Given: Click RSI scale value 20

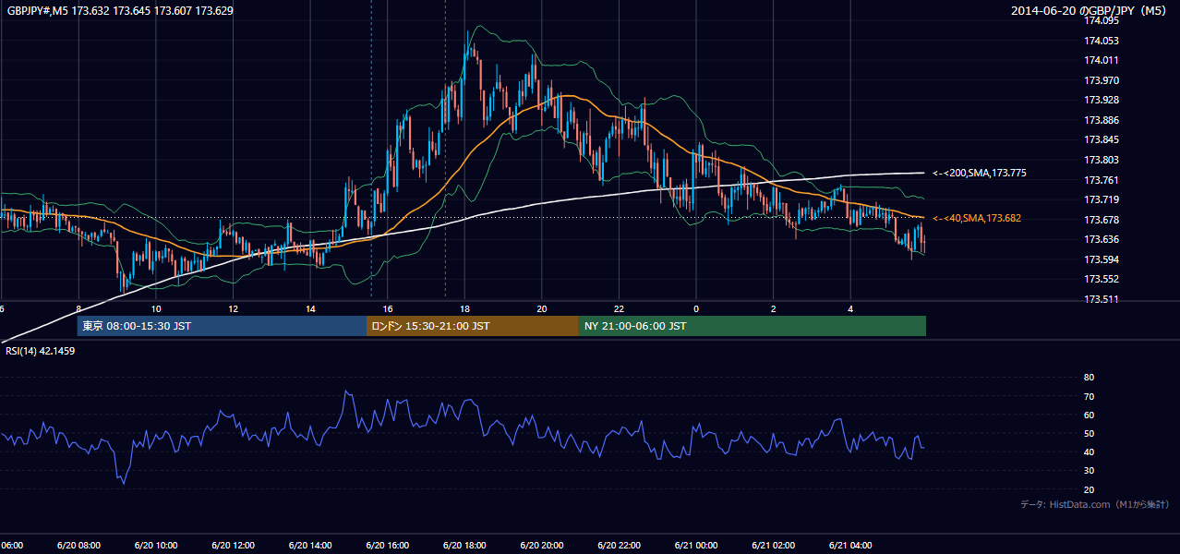Looking at the screenshot, I should click(x=1089, y=488).
